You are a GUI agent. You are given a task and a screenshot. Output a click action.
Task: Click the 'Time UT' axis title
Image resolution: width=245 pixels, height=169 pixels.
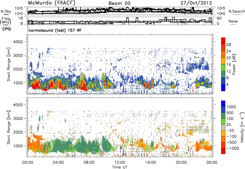click(120, 167)
